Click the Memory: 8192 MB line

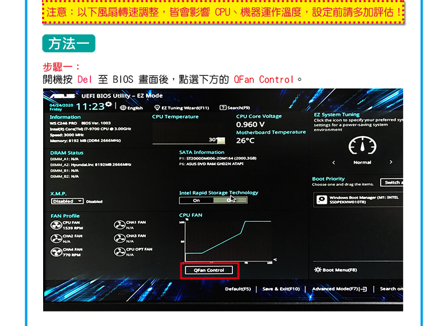coord(85,141)
